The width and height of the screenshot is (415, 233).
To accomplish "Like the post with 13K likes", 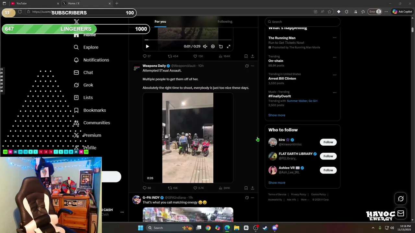I will tap(198, 56).
